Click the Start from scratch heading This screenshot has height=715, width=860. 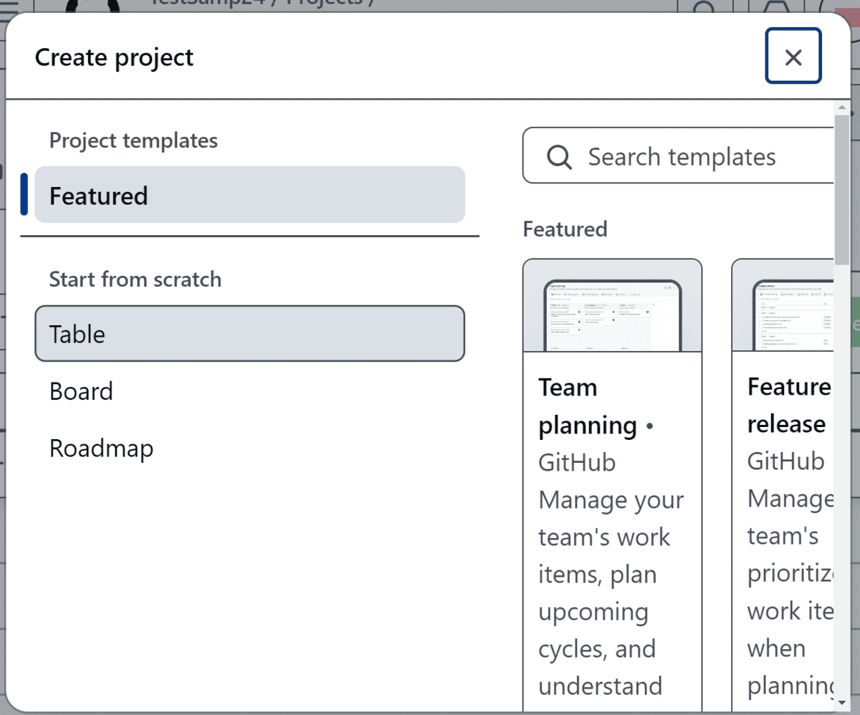click(x=135, y=279)
